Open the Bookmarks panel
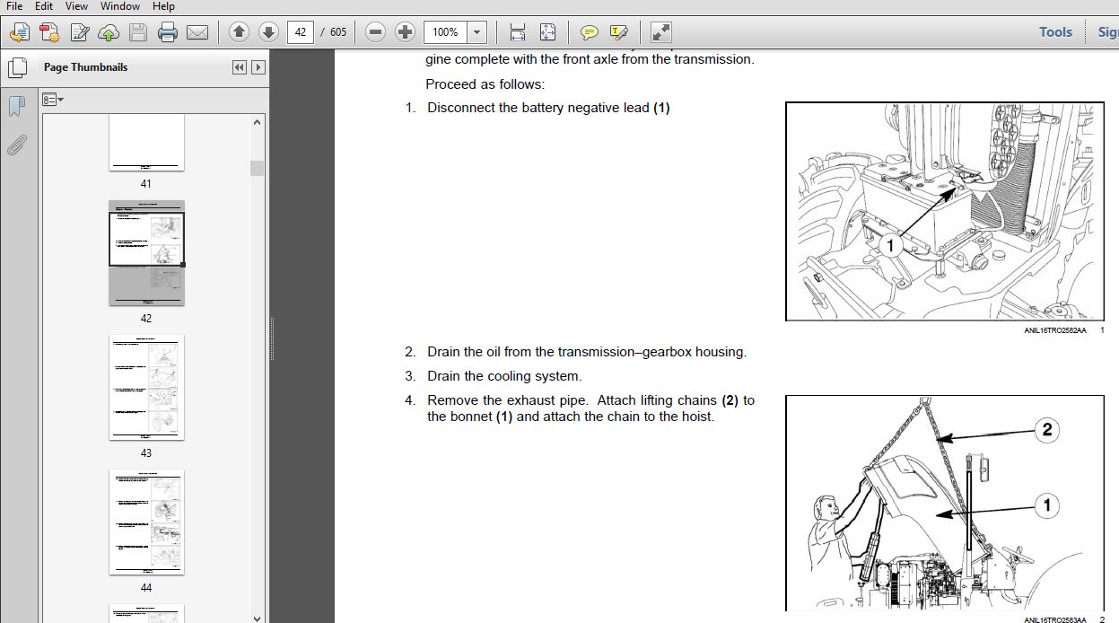This screenshot has height=623, width=1119. coord(16,107)
